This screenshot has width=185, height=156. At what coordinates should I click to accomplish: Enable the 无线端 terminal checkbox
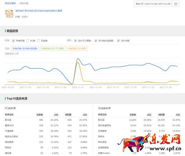(x=38, y=41)
